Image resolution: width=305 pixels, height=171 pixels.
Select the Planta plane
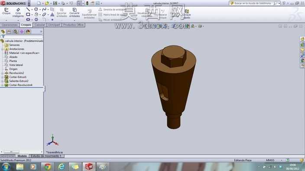13,61
